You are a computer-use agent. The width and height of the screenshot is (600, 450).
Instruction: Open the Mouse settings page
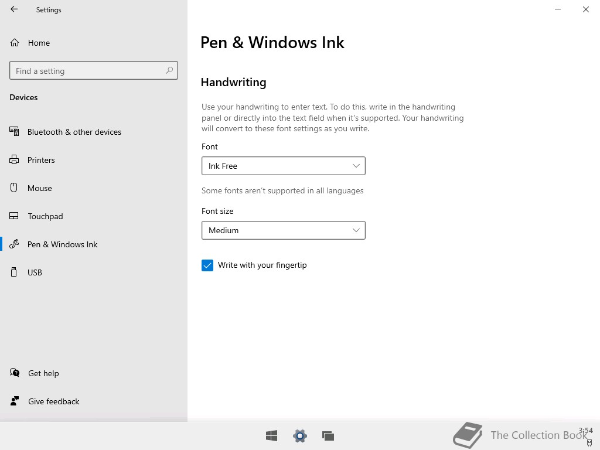click(x=94, y=188)
